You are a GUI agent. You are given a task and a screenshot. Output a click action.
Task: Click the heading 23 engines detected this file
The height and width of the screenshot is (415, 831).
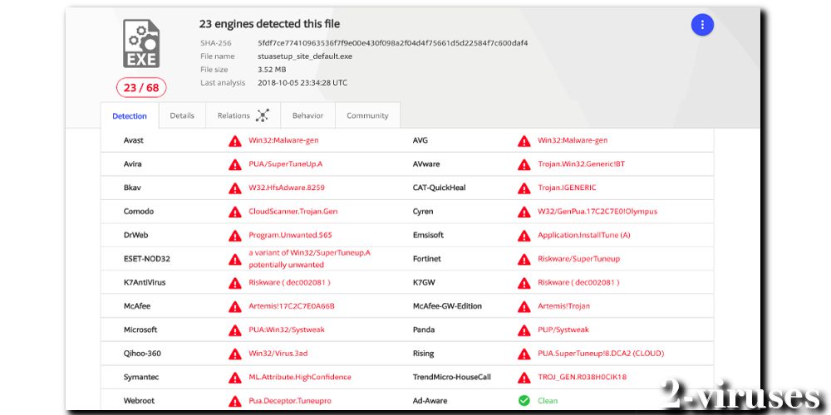(x=269, y=24)
